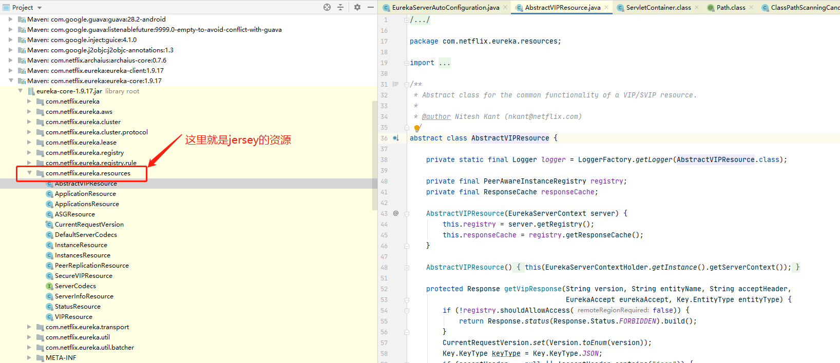Viewport: 840px width, 363px height.
Task: Open the Project view dropdown
Action: pyautogui.click(x=40, y=8)
